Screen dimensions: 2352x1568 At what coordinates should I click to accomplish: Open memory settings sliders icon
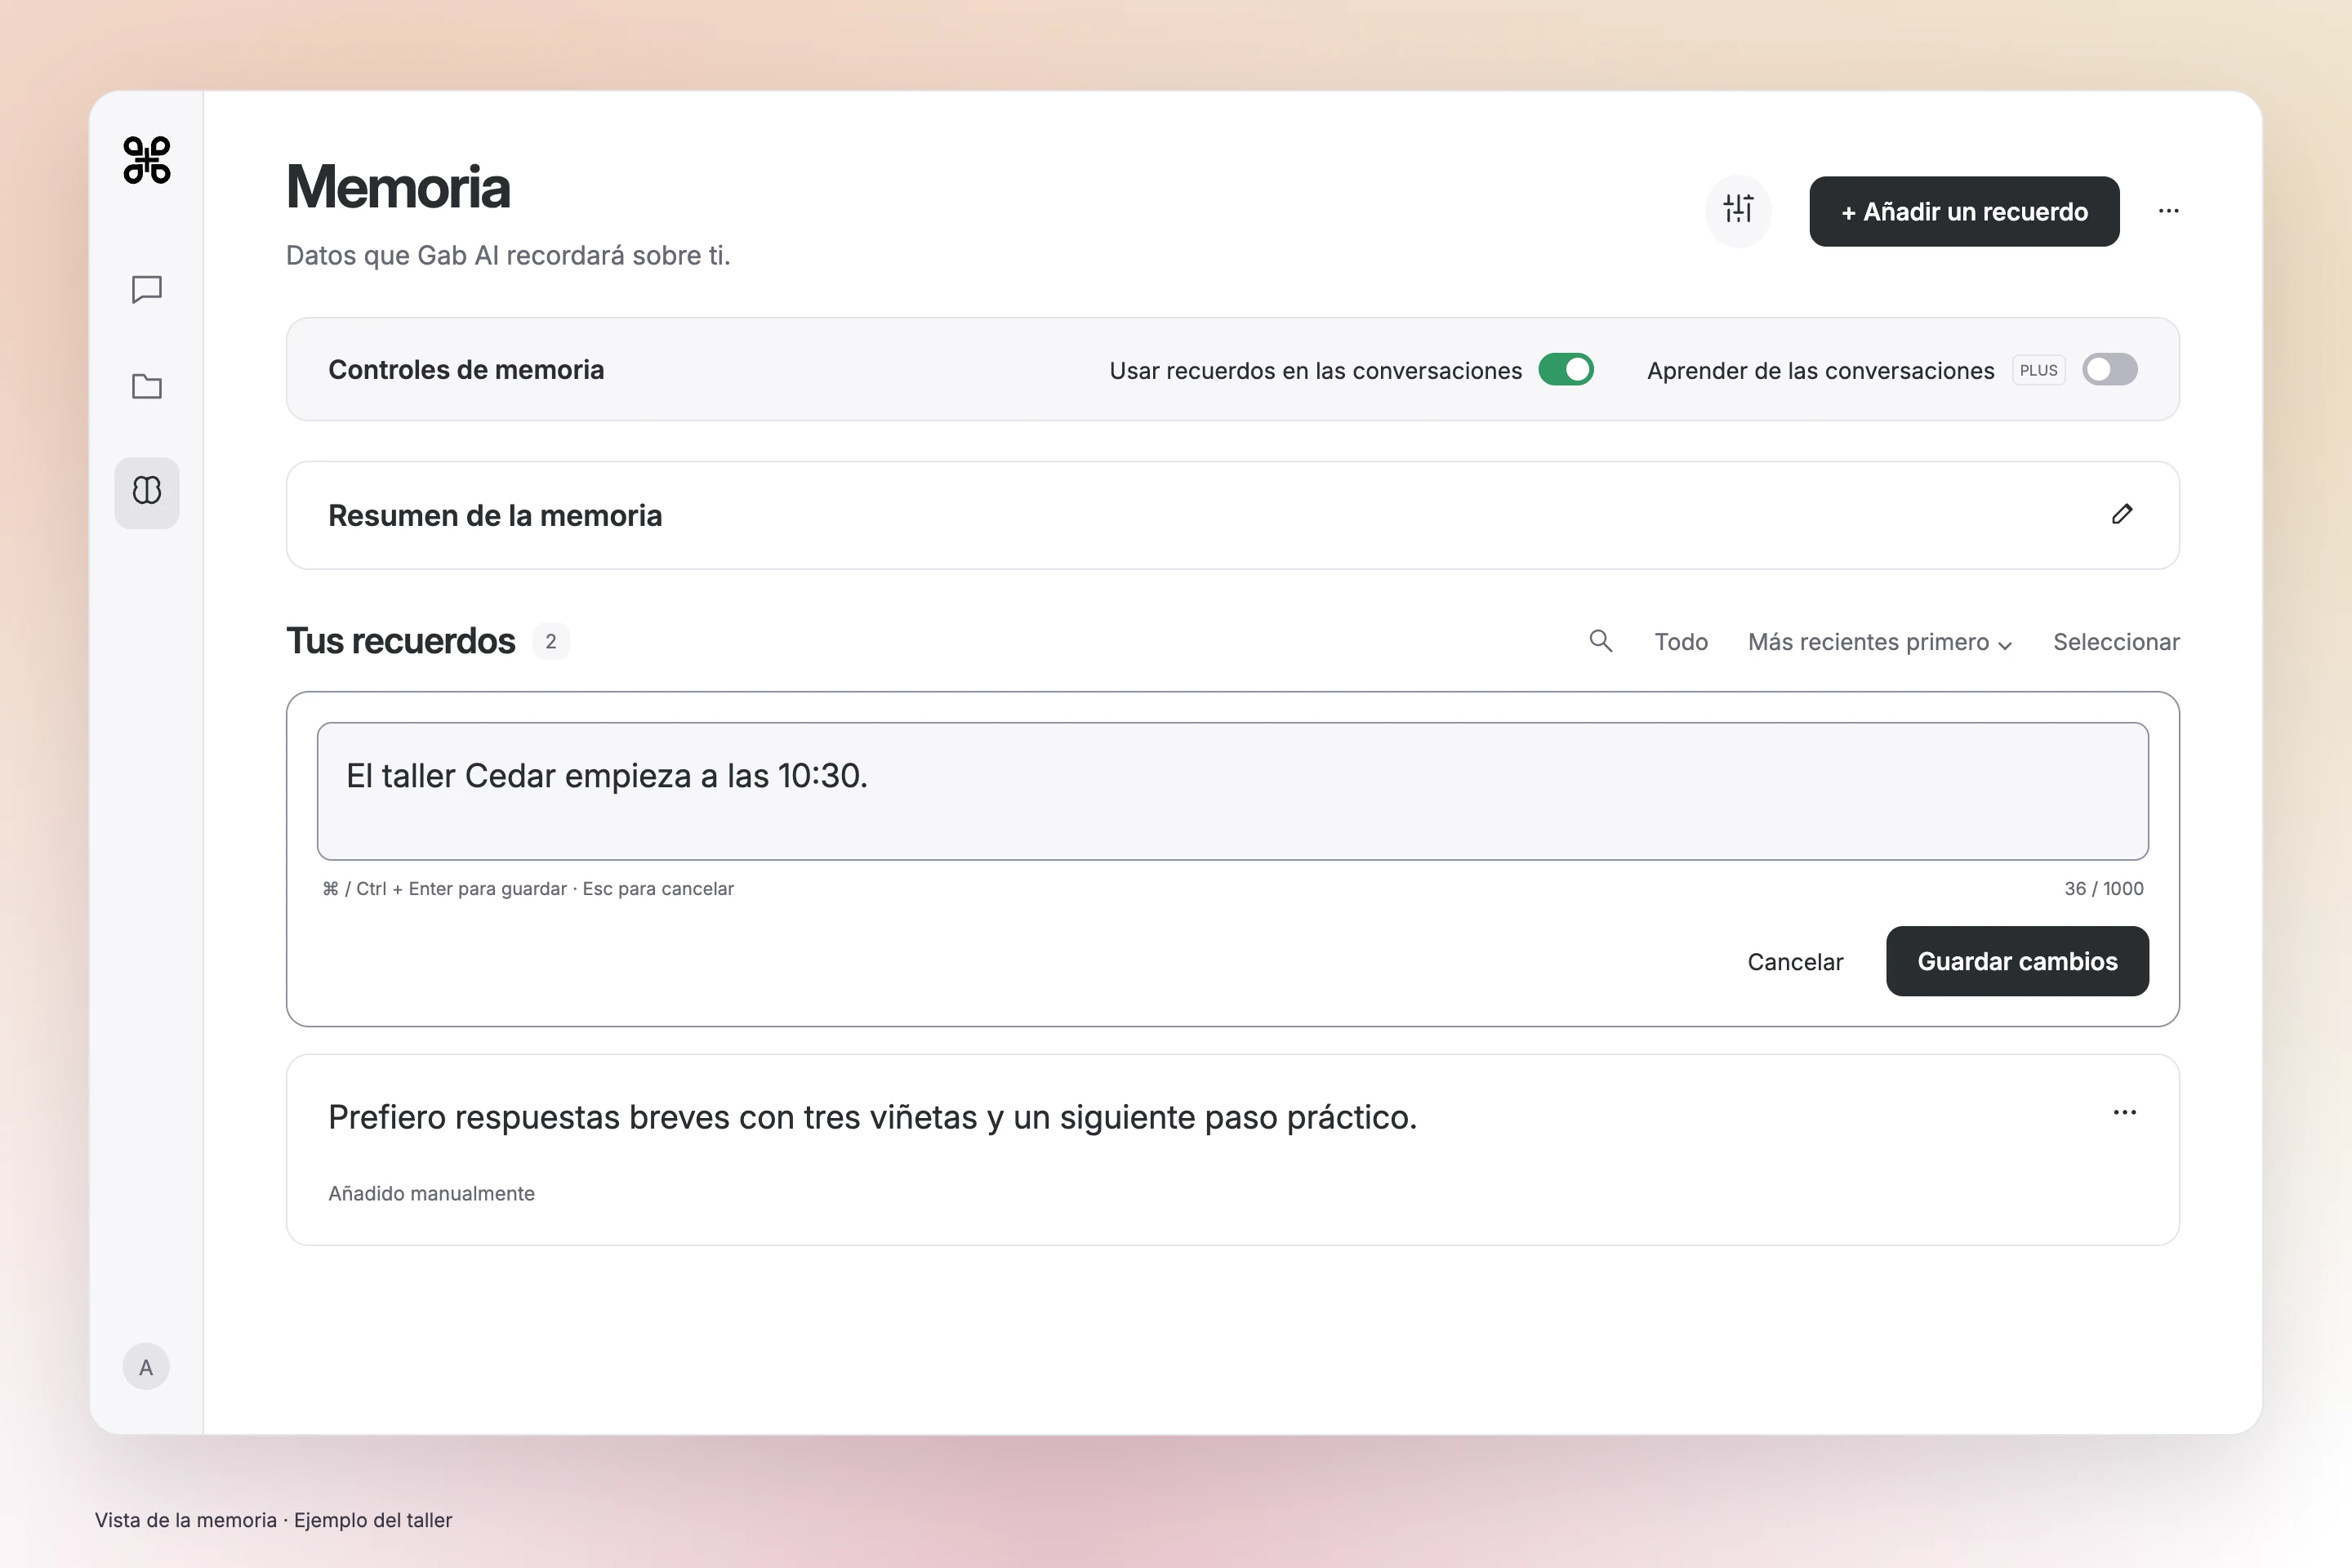pos(1738,210)
